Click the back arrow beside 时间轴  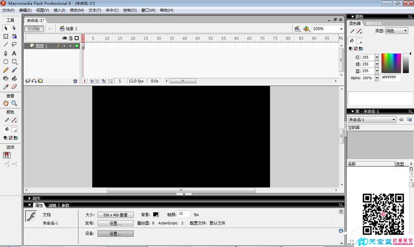coord(50,29)
